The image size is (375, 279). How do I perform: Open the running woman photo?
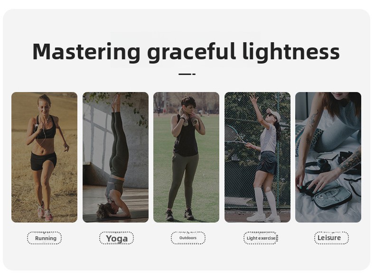[44, 158]
